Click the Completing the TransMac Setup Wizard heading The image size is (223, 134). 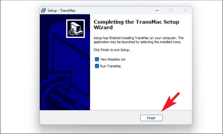pyautogui.click(x=136, y=25)
